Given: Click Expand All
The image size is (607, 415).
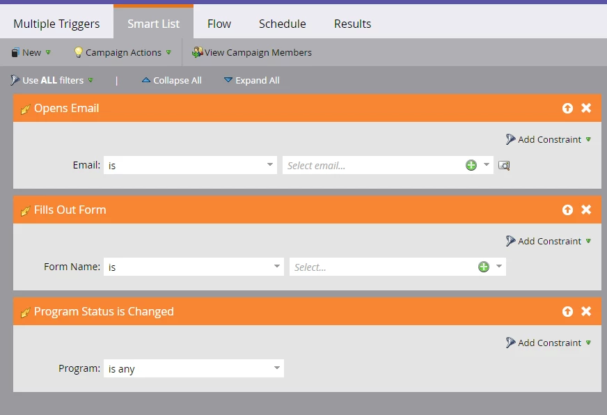Looking at the screenshot, I should (251, 80).
